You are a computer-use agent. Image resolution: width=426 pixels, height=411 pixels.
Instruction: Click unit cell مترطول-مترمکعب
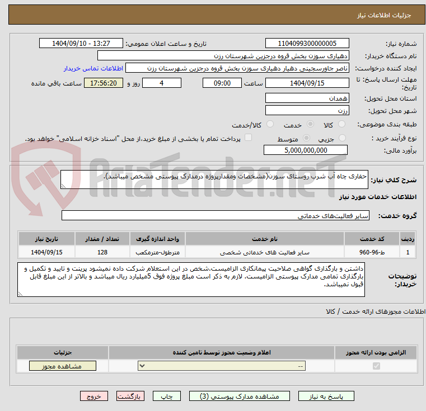[x=157, y=252]
